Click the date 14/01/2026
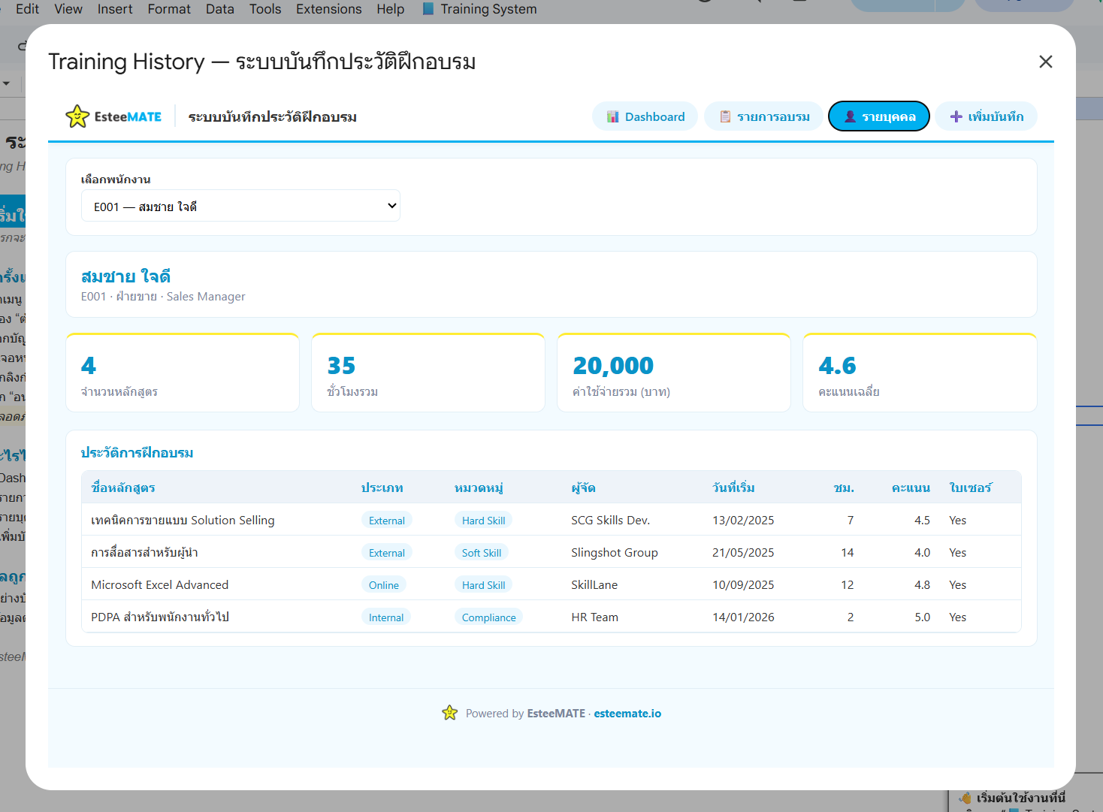 click(x=743, y=617)
